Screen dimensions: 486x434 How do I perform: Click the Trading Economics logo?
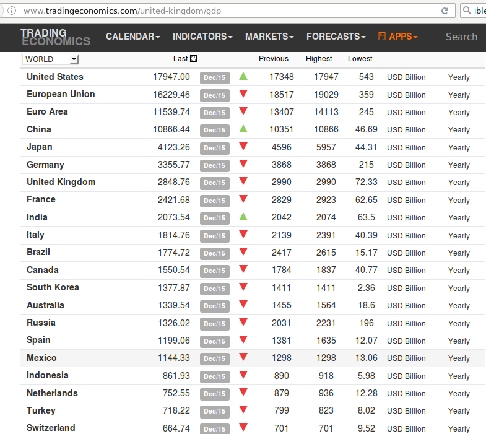pos(55,37)
